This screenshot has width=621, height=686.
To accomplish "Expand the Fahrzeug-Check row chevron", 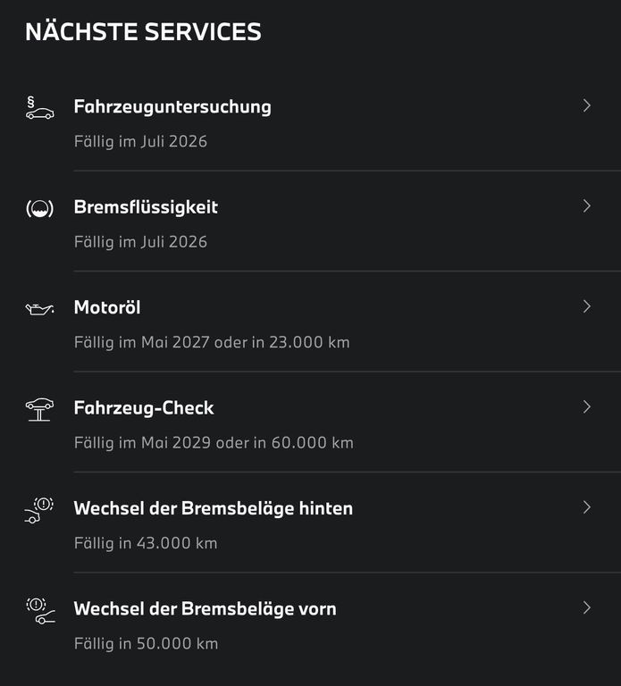I will (587, 407).
